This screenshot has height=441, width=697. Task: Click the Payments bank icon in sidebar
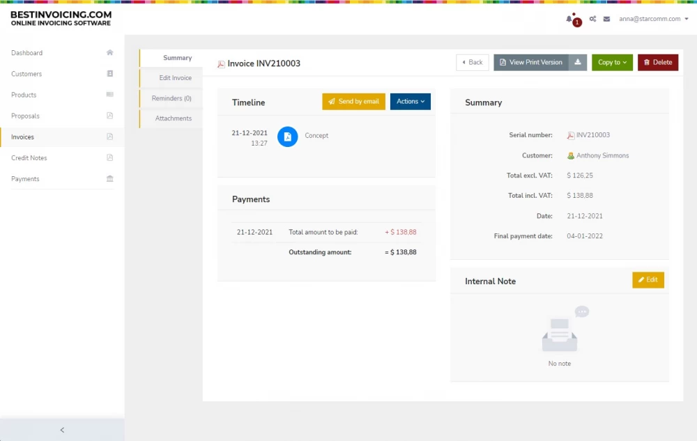pos(109,179)
